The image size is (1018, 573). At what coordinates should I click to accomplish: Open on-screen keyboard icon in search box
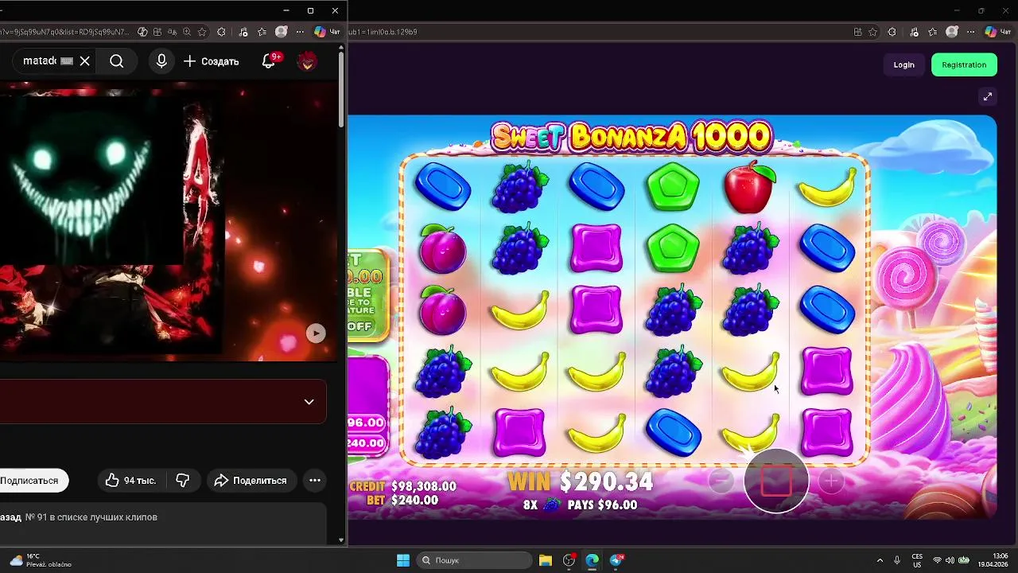(x=67, y=61)
